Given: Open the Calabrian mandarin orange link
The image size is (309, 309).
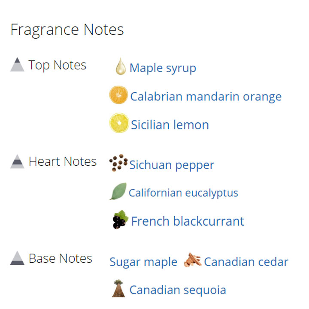Looking at the screenshot, I should point(206,97).
